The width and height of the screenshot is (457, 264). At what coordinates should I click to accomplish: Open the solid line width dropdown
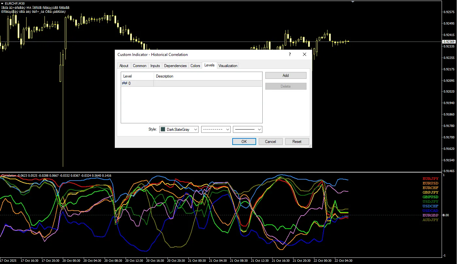248,130
